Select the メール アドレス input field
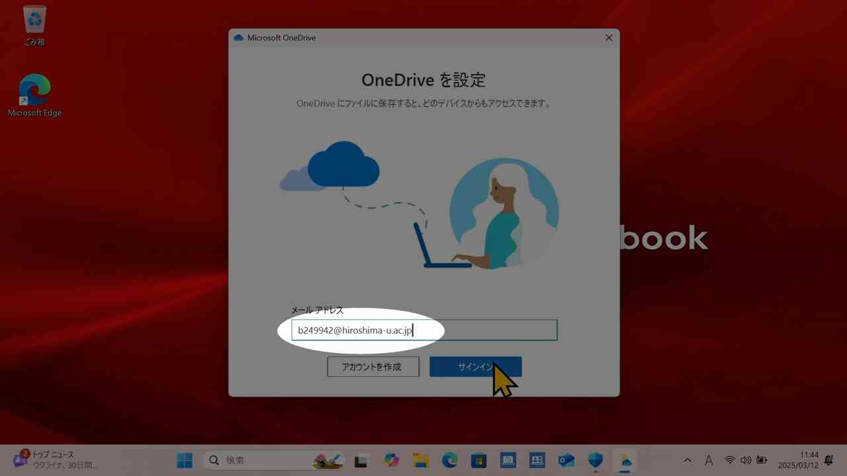847x476 pixels. (423, 330)
